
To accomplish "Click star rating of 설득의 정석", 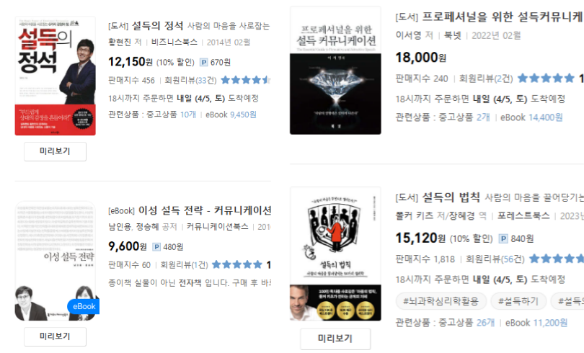I will click(245, 80).
